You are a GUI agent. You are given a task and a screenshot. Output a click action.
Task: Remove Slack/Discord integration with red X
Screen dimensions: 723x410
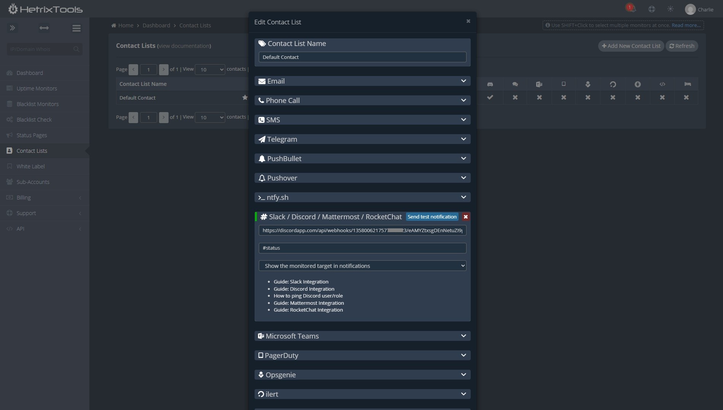[x=465, y=217]
